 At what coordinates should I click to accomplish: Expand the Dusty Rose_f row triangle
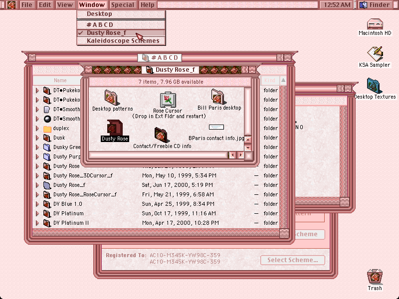[x=37, y=185]
